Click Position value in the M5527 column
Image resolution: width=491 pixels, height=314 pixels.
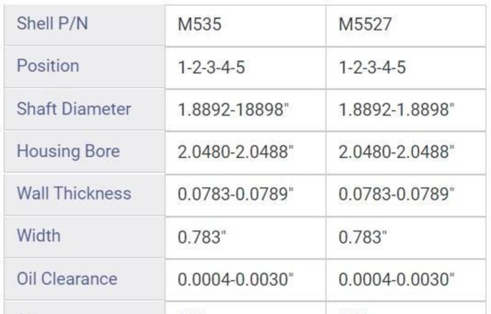(372, 67)
